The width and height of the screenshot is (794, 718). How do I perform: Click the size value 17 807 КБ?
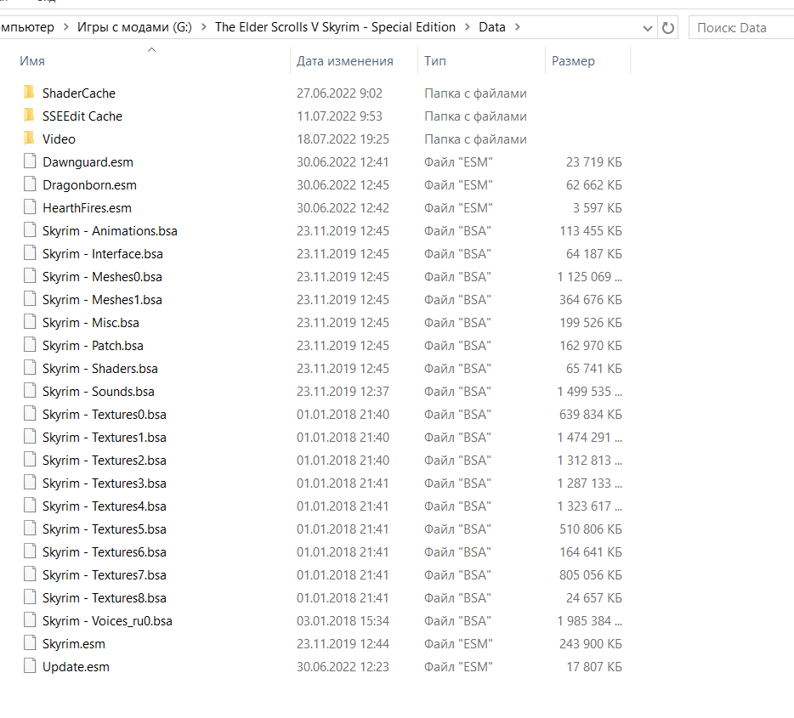point(594,667)
